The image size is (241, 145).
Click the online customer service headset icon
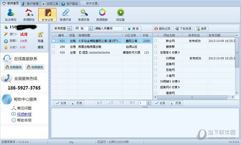(7, 58)
